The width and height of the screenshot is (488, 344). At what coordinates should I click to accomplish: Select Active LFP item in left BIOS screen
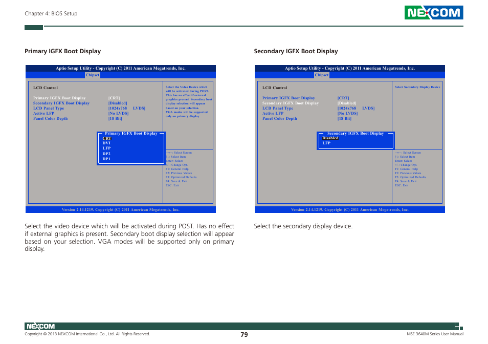(43, 113)
